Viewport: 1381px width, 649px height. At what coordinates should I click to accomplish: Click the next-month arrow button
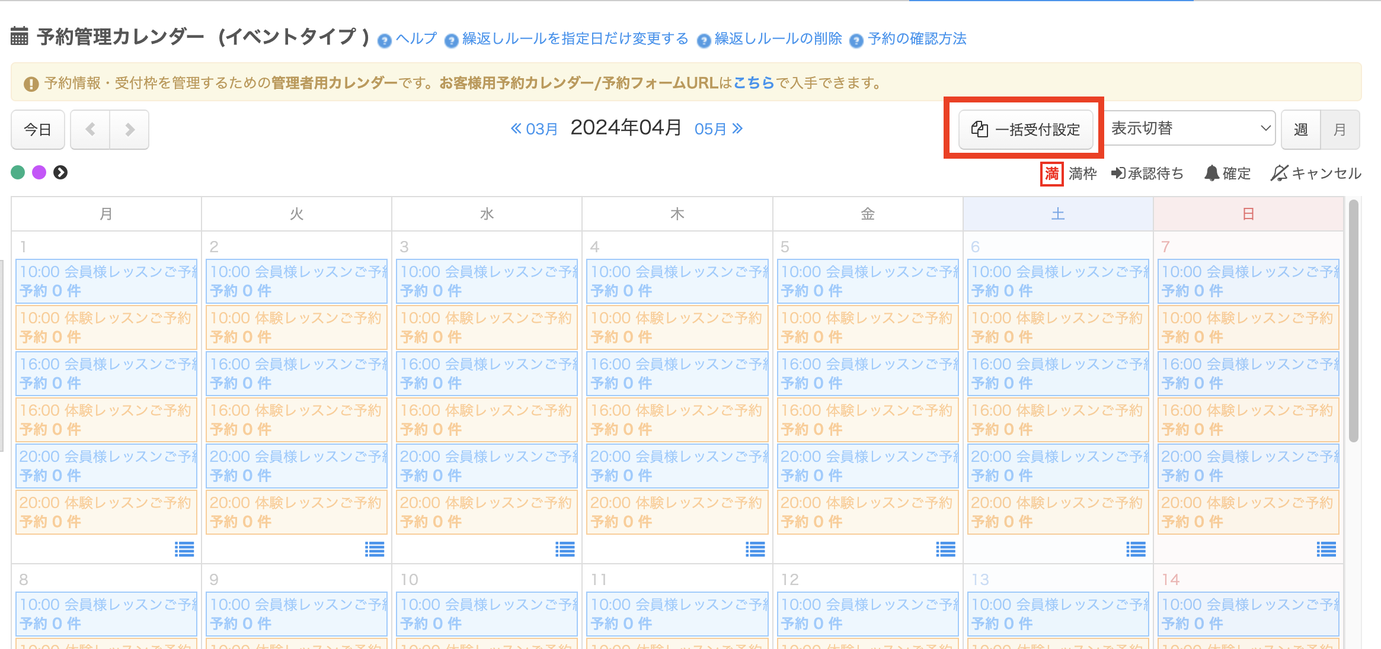129,130
